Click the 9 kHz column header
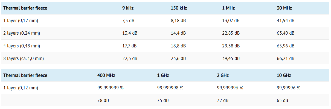 pyautogui.click(x=127, y=8)
